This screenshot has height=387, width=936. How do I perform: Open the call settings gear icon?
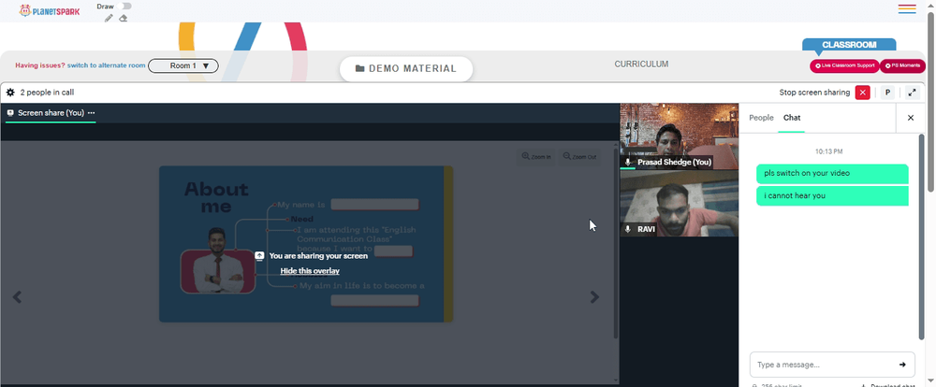click(10, 93)
